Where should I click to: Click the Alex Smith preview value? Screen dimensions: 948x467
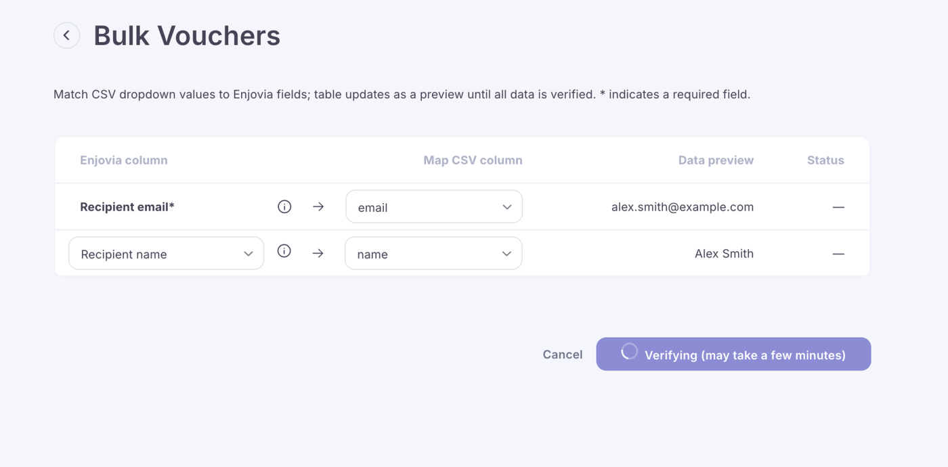(724, 254)
